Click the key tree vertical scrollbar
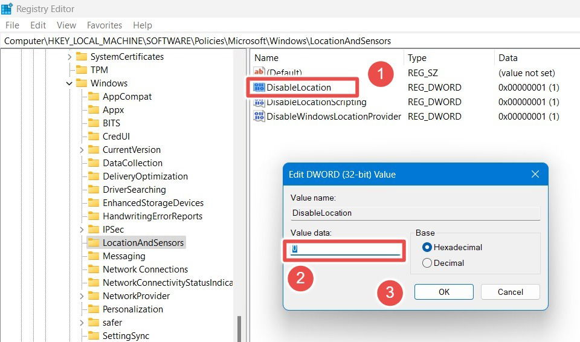Screen dimensions: 580x342 point(239,329)
